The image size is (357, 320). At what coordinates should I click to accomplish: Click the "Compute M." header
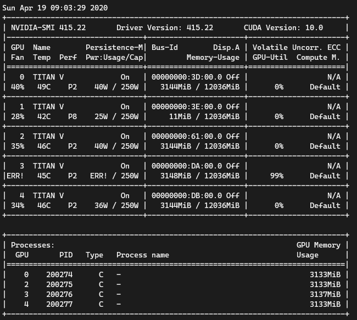coord(319,57)
